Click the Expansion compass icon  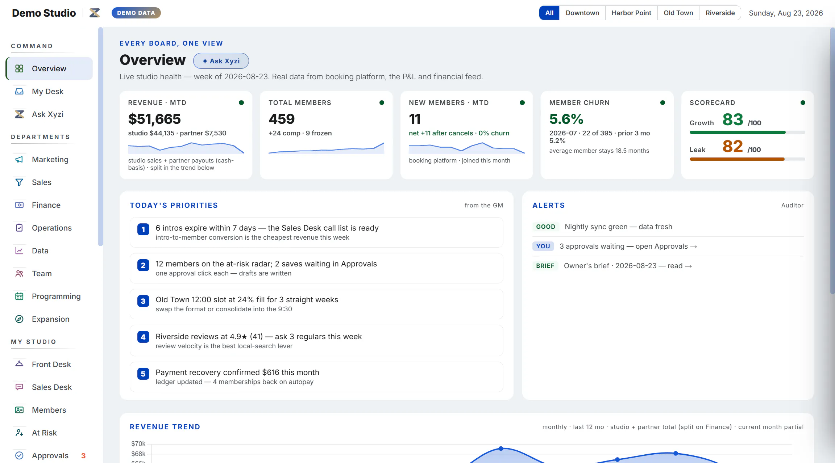click(19, 319)
